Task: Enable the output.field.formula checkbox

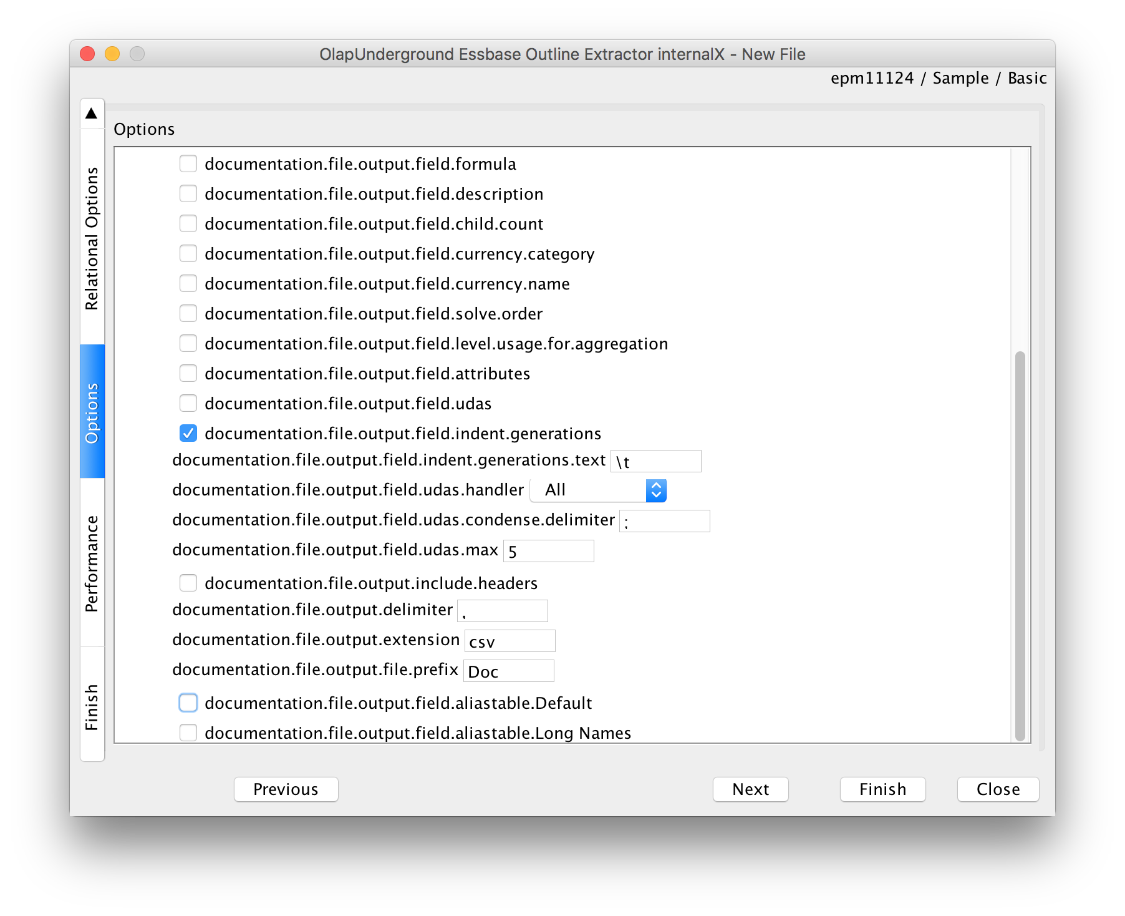Action: (x=188, y=163)
